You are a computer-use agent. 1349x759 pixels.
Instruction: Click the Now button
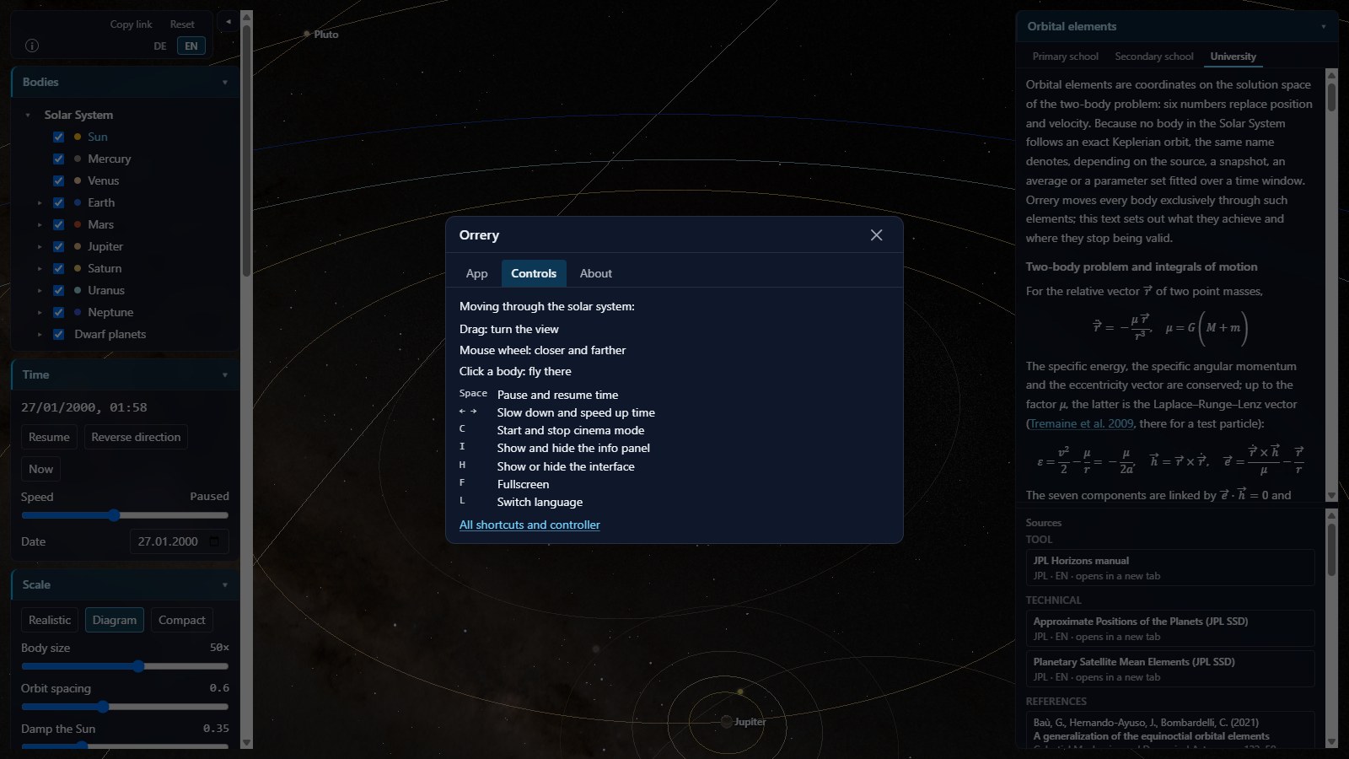point(40,469)
